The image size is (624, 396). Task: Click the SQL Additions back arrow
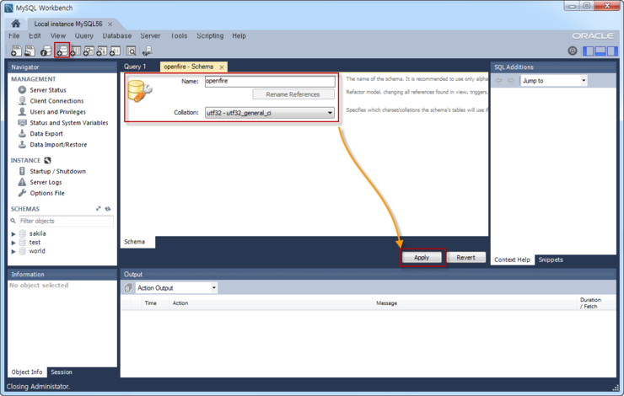tap(498, 81)
